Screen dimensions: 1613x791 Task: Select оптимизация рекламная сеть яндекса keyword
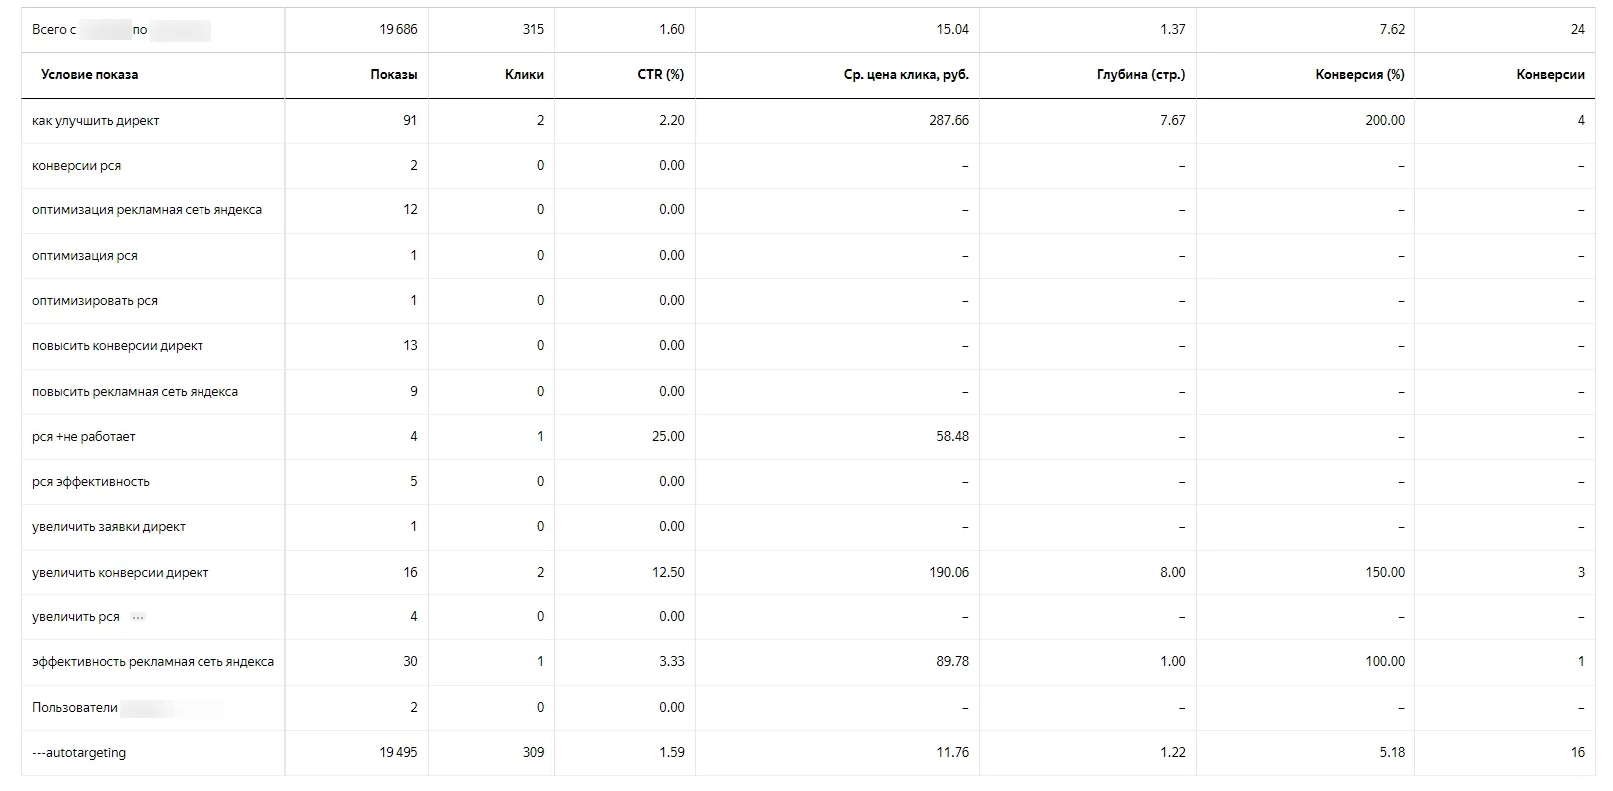[x=147, y=210]
